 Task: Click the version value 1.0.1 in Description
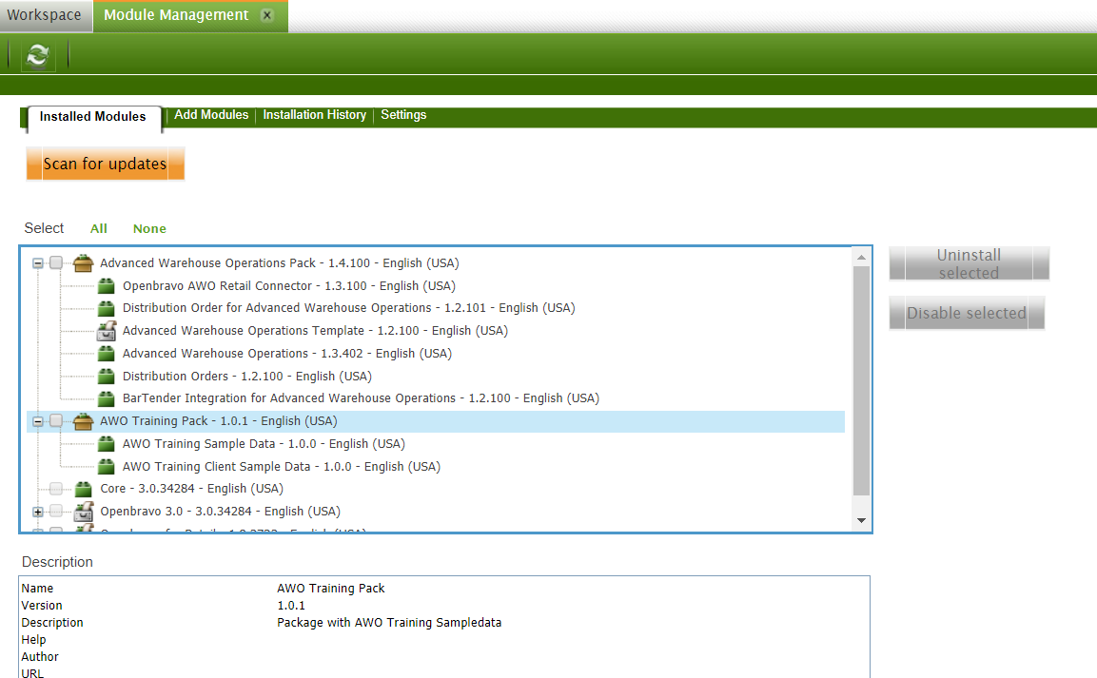pos(291,606)
